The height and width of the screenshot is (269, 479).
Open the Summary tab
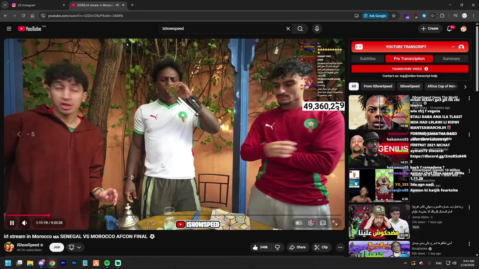[451, 59]
